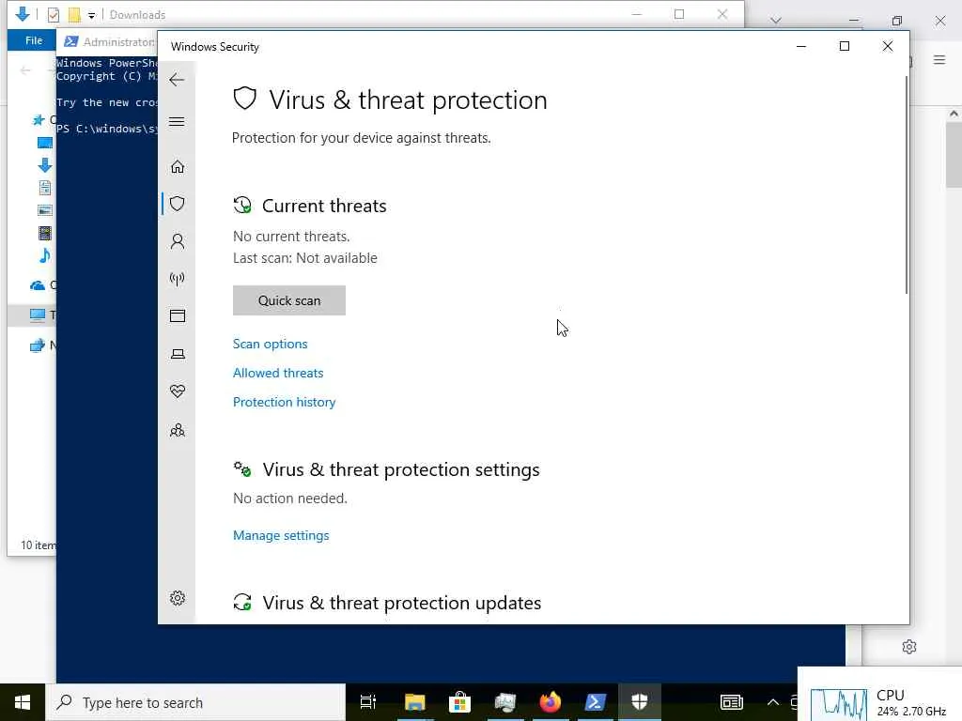The height and width of the screenshot is (721, 962).
Task: Open Firewall & network protection icon
Action: 178,280
